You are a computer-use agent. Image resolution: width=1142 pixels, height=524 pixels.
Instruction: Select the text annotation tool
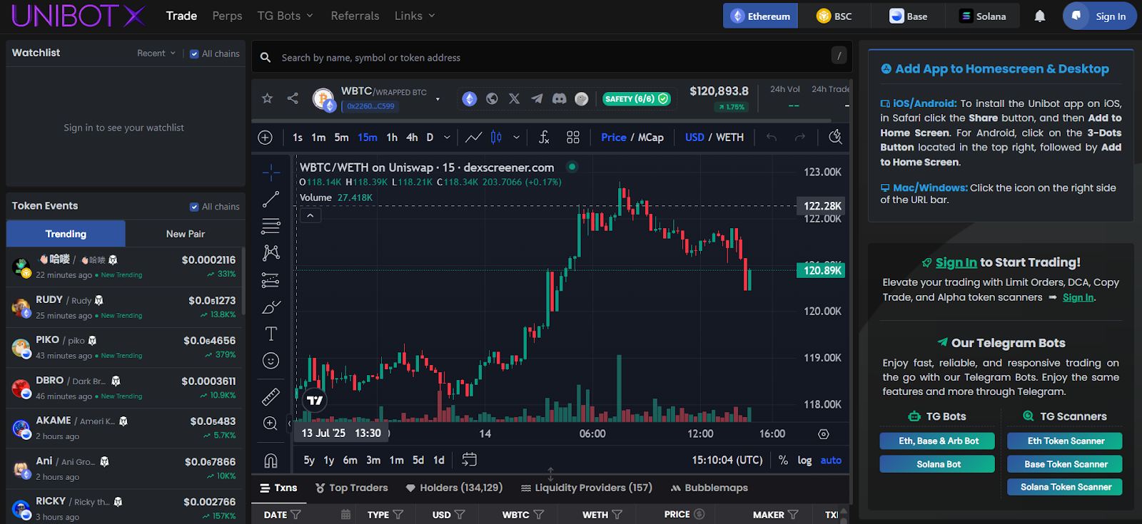[x=271, y=334]
